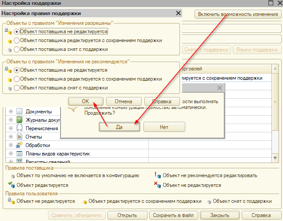Click legend icon 'Объект по умолчанию не включается'

(x=12, y=176)
